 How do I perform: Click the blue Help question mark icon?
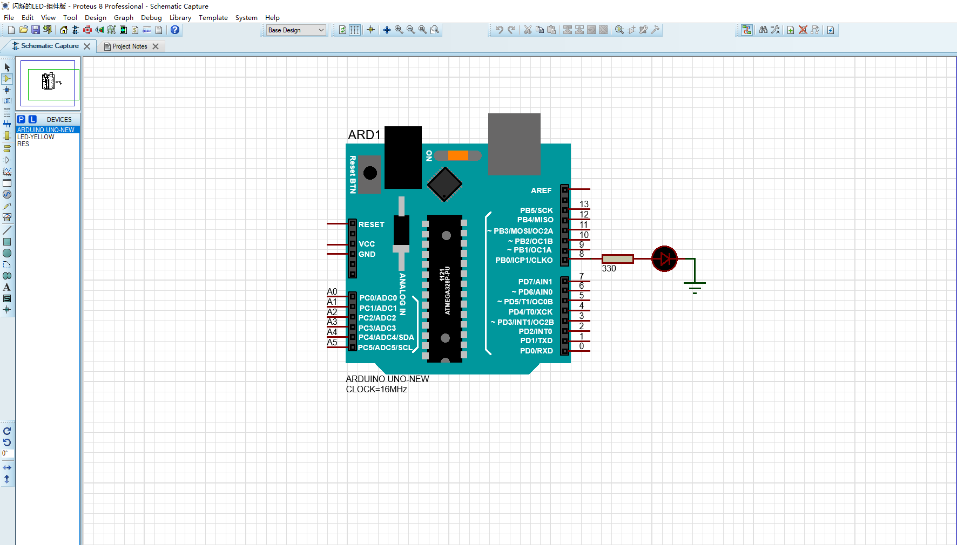(x=175, y=30)
